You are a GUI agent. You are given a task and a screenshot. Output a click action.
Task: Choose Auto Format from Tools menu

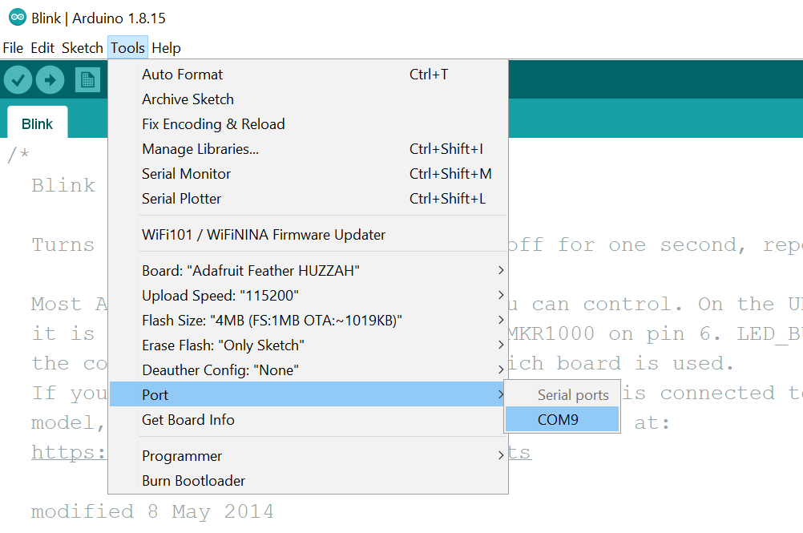(183, 75)
